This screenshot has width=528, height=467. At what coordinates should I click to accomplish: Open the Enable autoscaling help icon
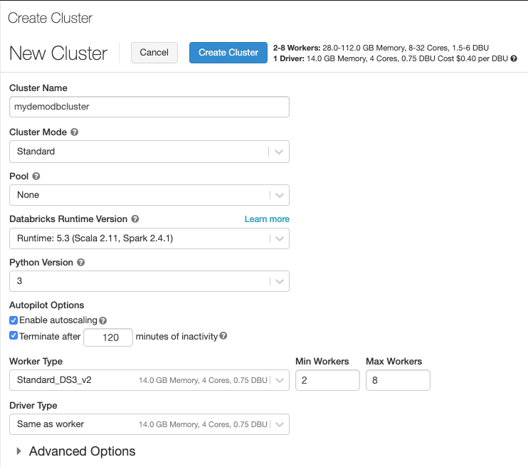tap(103, 320)
